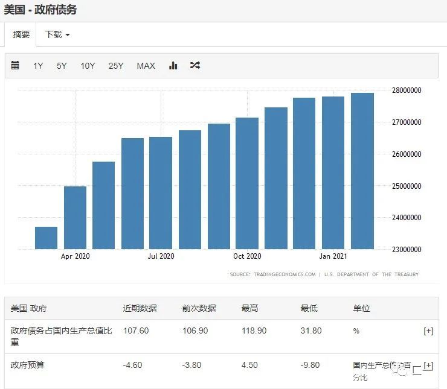Click the TRADINGECONOMICS.COM source text
This screenshot has width=447, height=389.
[x=285, y=274]
